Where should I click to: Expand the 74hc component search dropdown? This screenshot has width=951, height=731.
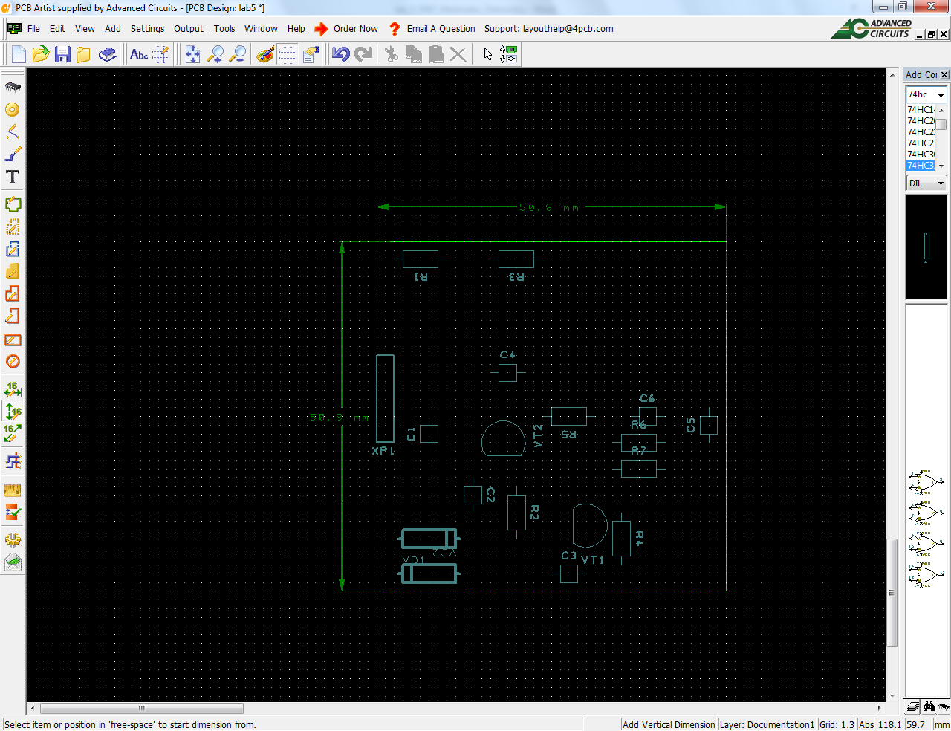pyautogui.click(x=941, y=95)
